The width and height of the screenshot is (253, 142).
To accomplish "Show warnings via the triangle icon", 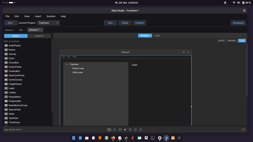I will 114,130.
